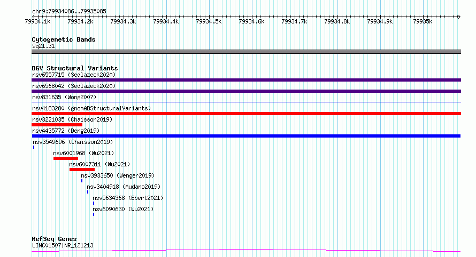Click the nsv6090630 (Wu2021) label
The width and height of the screenshot is (476, 257).
[x=123, y=209]
